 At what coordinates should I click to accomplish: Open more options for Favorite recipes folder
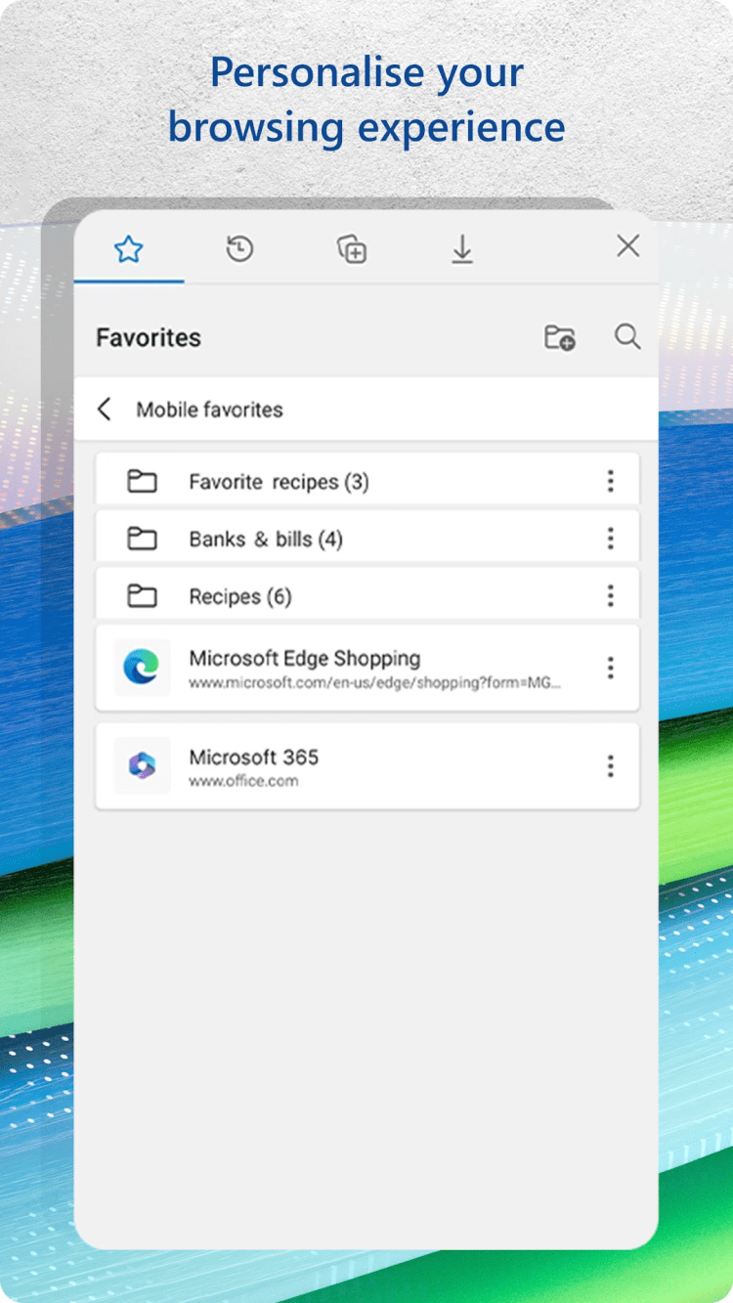(x=611, y=480)
